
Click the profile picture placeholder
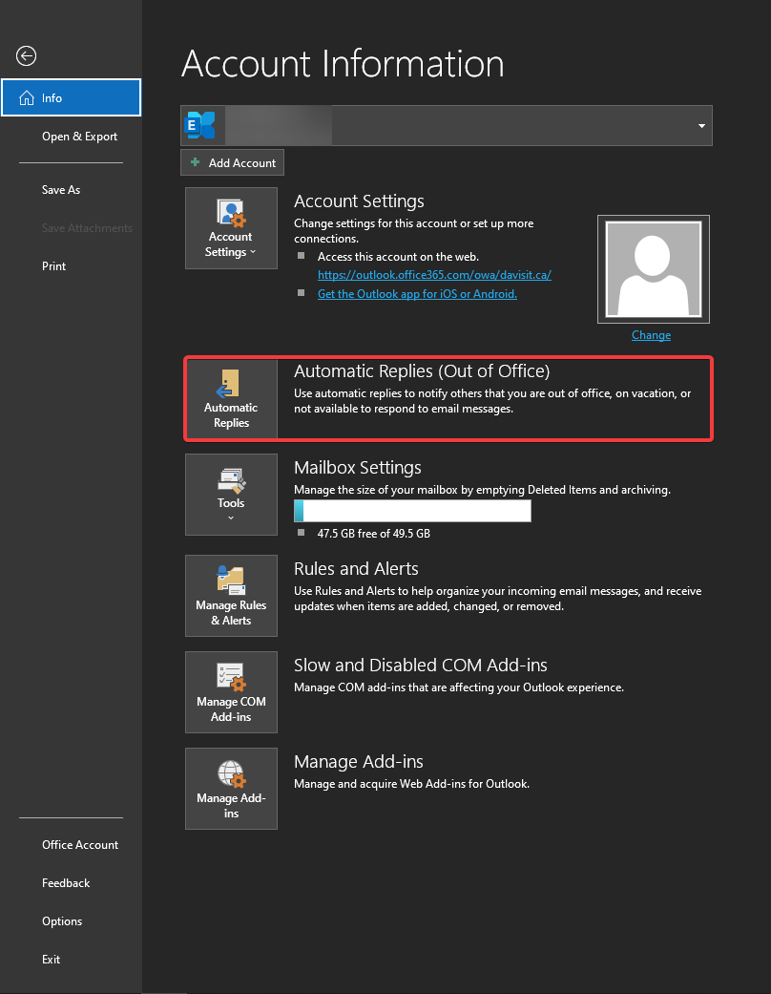point(654,269)
